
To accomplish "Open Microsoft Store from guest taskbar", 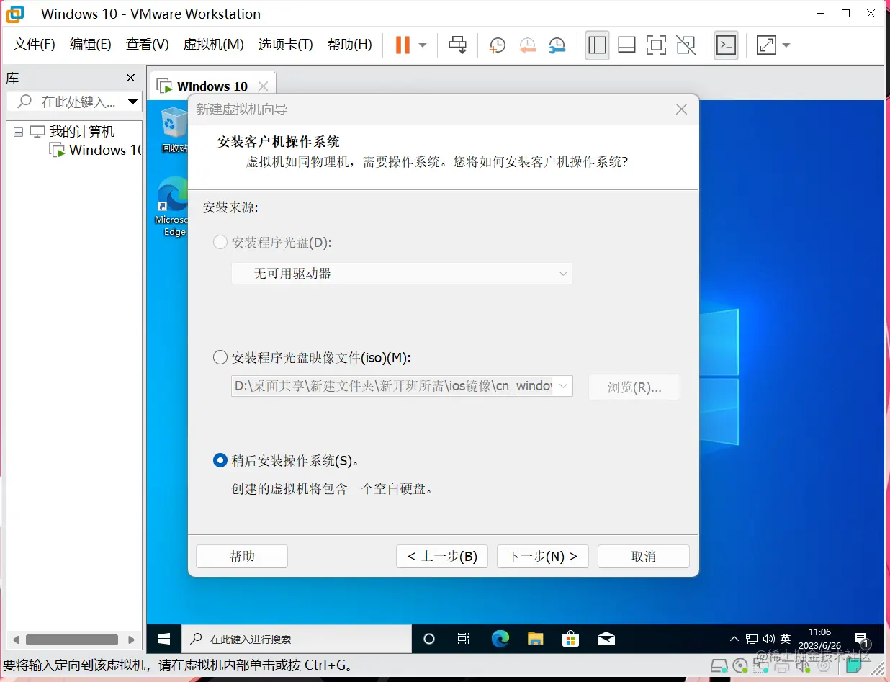I will point(570,639).
